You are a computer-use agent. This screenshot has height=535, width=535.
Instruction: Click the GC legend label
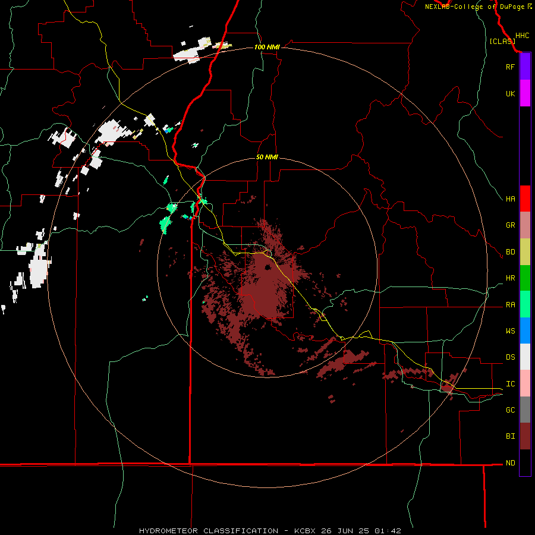click(x=510, y=410)
